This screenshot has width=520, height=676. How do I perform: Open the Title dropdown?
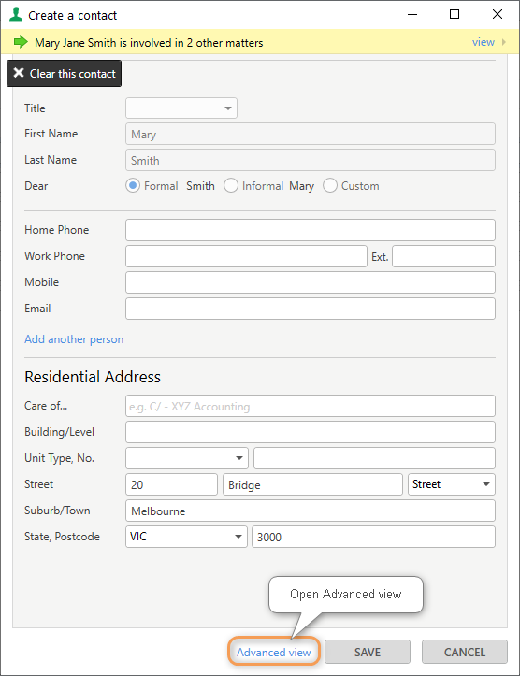[x=181, y=108]
